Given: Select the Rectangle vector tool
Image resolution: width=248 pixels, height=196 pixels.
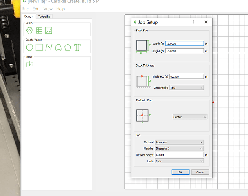Looking at the screenshot, I should 39,47.
